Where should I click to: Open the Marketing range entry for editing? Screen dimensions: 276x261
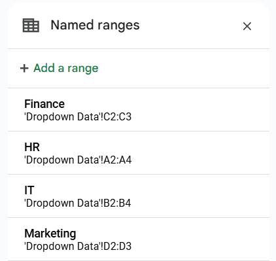coord(139,239)
